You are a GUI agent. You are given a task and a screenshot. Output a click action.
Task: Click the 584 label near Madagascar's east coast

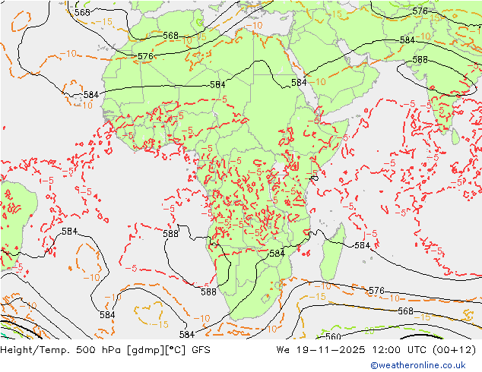pos(362,245)
